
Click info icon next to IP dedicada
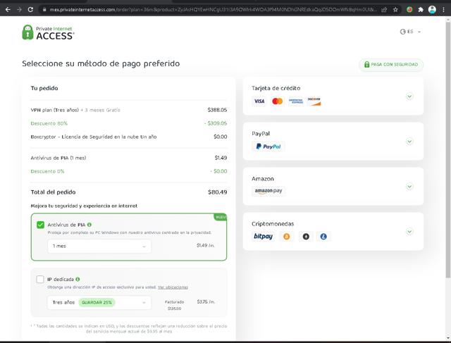pyautogui.click(x=78, y=279)
